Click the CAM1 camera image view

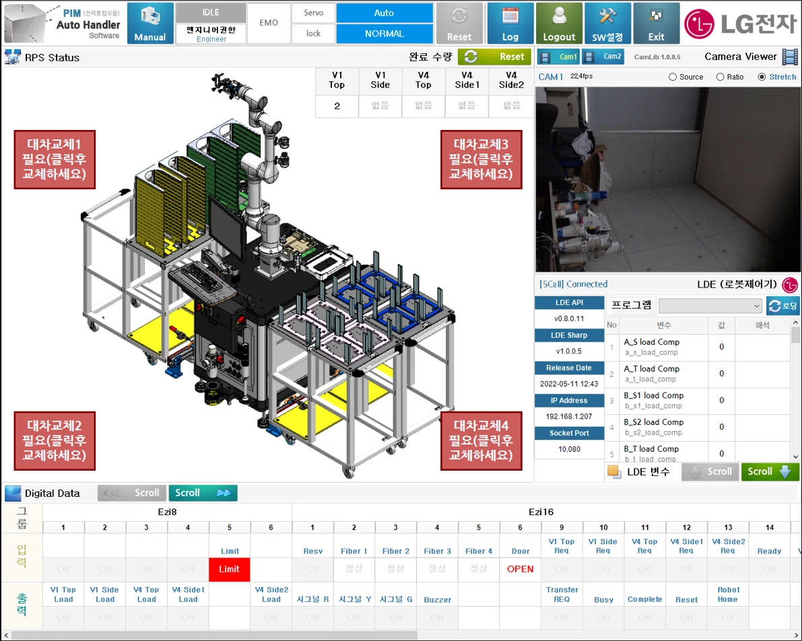pos(667,180)
